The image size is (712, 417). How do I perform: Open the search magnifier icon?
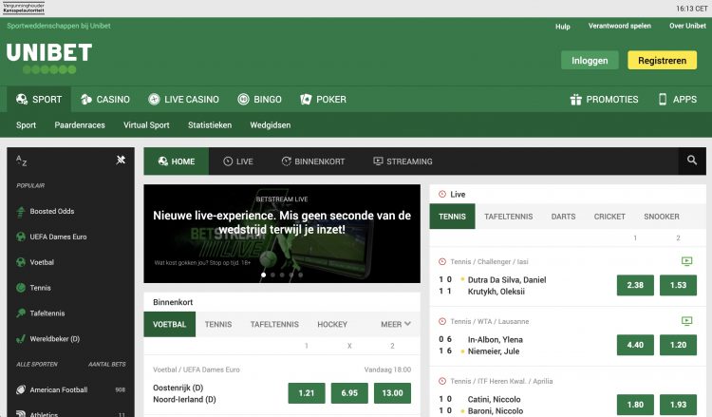[691, 161]
